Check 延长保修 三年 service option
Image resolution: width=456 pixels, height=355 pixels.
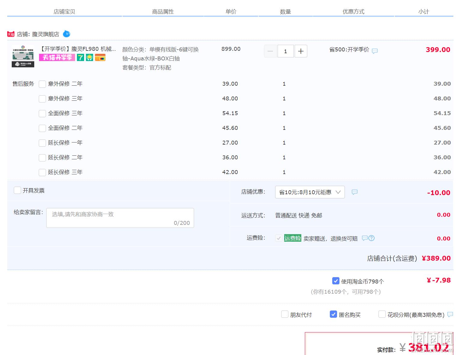(x=42, y=173)
